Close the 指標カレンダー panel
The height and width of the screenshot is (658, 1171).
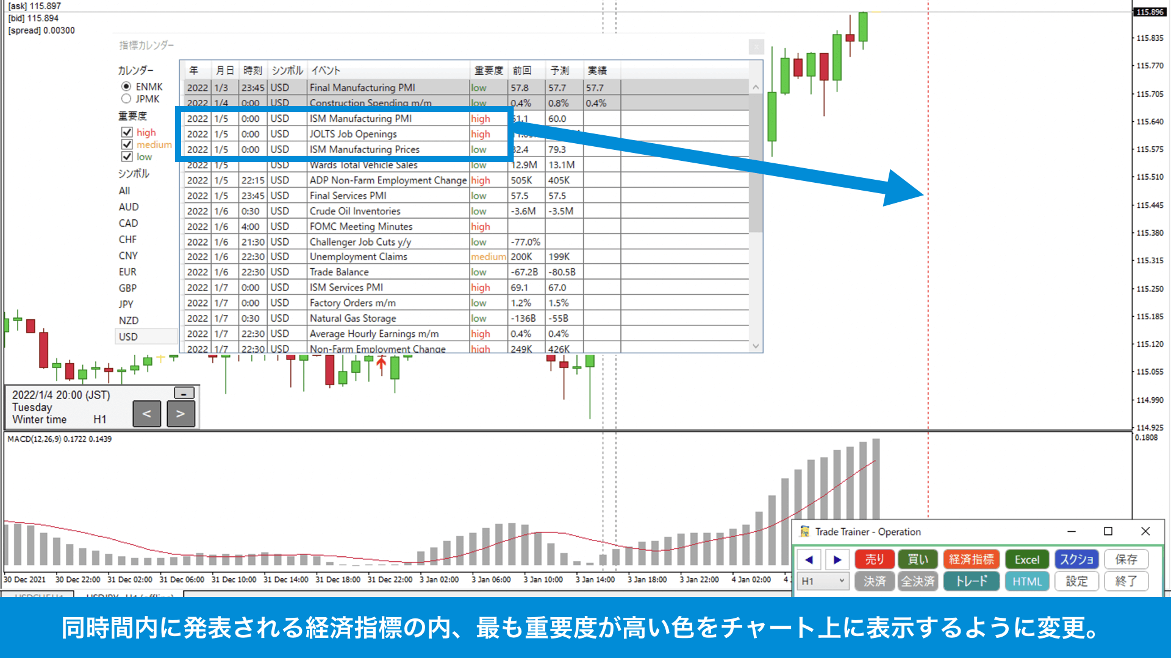(x=756, y=46)
